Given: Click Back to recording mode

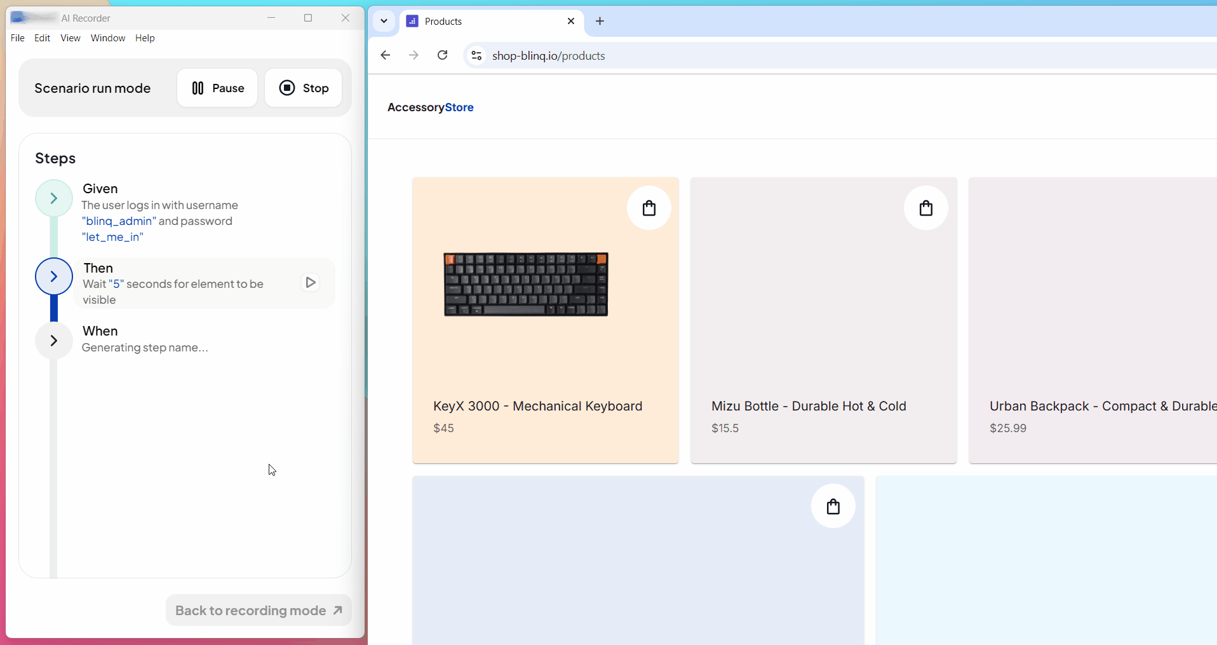Looking at the screenshot, I should point(259,610).
